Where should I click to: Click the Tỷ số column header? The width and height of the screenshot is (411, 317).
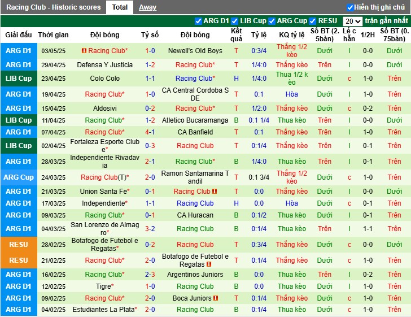(150, 35)
